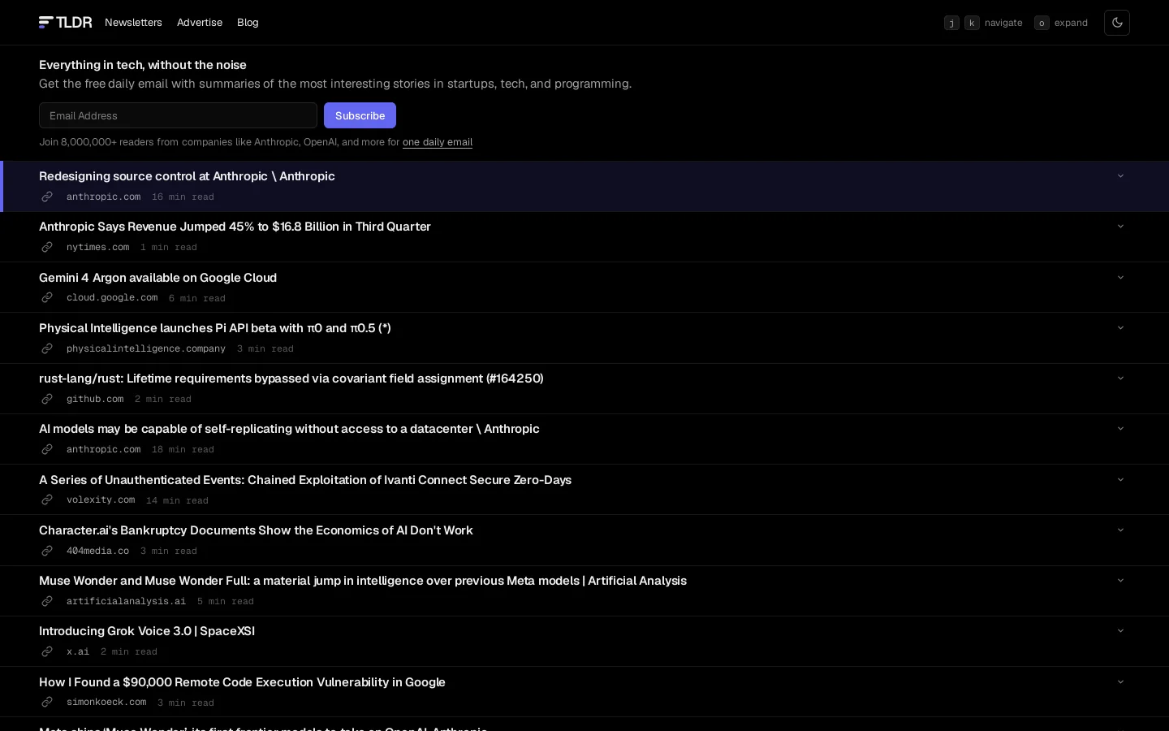
Task: Click link icon beside cloud.google.com
Action: [47, 298]
